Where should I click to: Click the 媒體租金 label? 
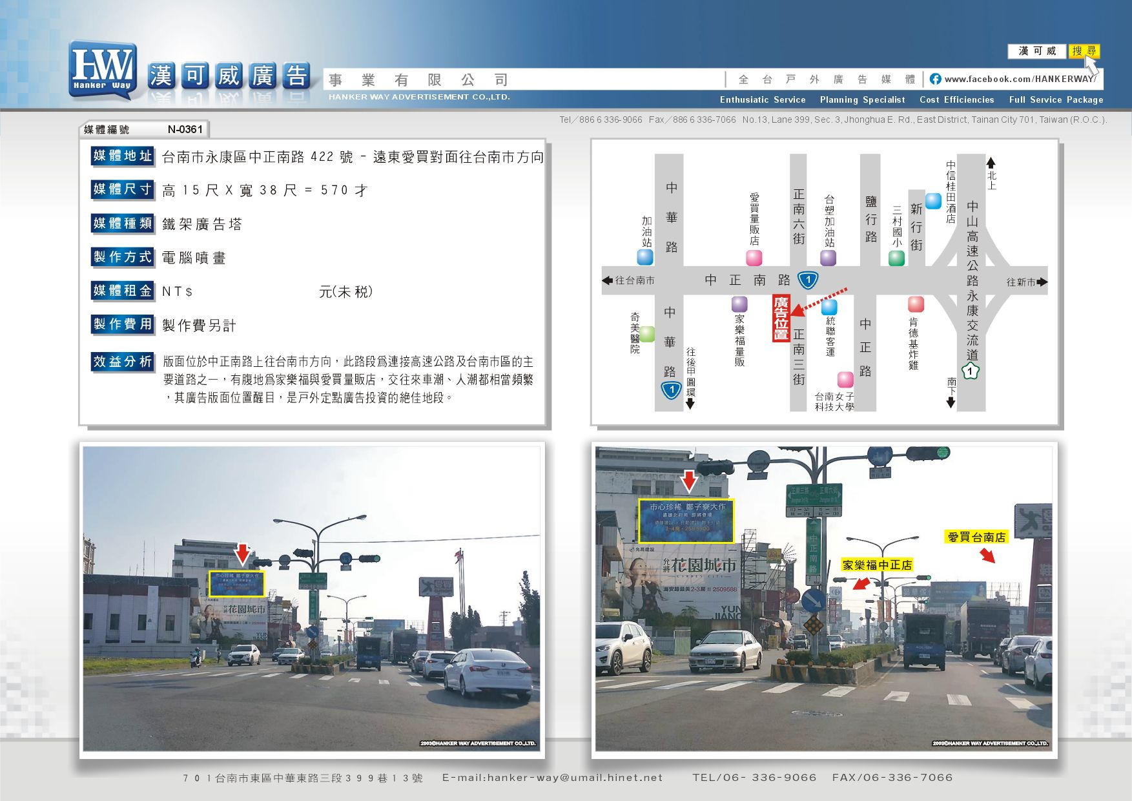pos(123,291)
